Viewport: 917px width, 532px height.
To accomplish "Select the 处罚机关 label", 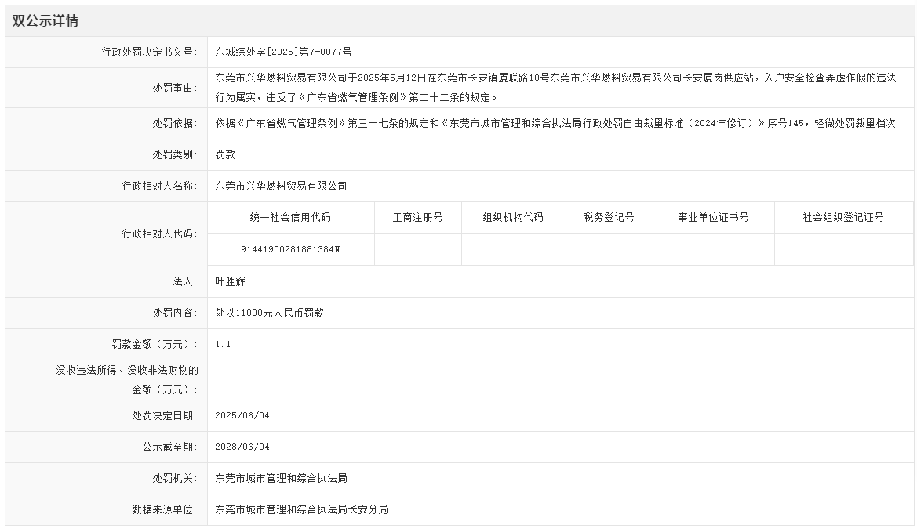I will pos(175,478).
